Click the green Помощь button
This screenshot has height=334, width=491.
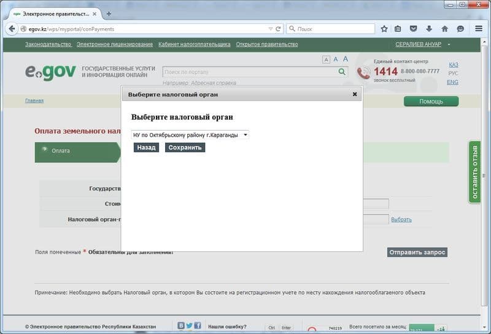pos(431,101)
